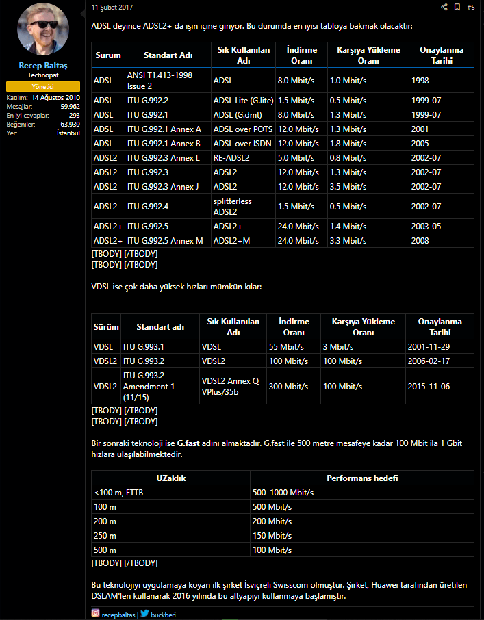This screenshot has width=484, height=620.
Task: Open Recep Baltaş user profile name
Action: [43, 66]
